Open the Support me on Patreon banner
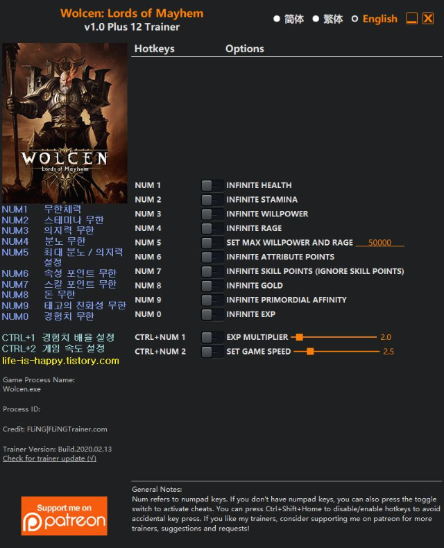Image resolution: width=444 pixels, height=548 pixels. [65, 516]
